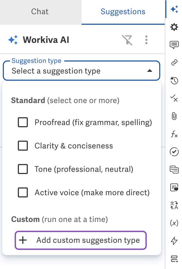Open the check and cross review icon
This screenshot has width=182, height=269.
tap(174, 98)
